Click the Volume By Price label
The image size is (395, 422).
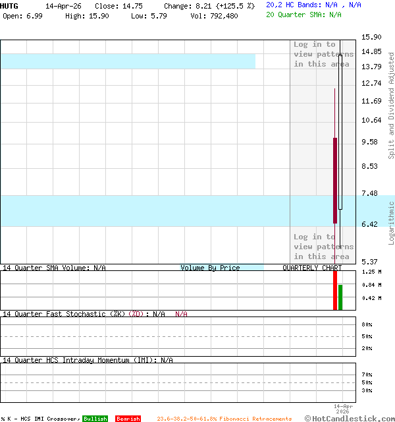(x=210, y=268)
